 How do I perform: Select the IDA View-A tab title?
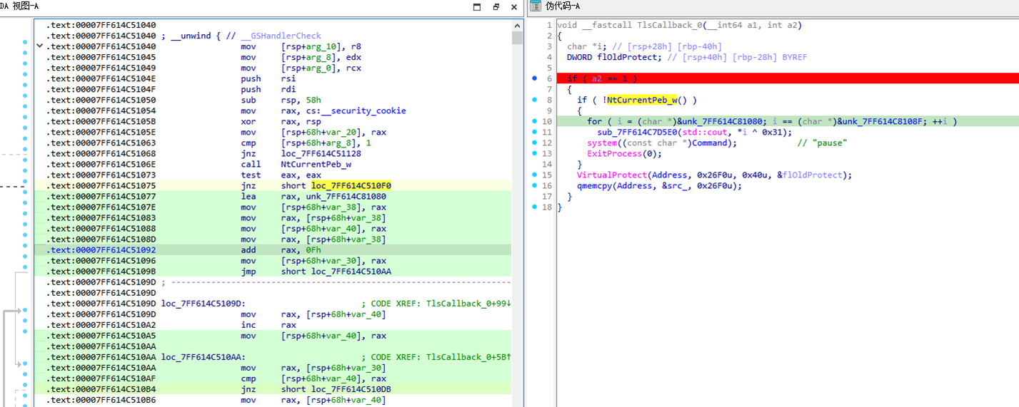(20, 6)
